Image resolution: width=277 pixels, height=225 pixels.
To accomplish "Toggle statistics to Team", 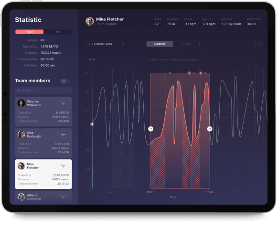I will coord(29,32).
